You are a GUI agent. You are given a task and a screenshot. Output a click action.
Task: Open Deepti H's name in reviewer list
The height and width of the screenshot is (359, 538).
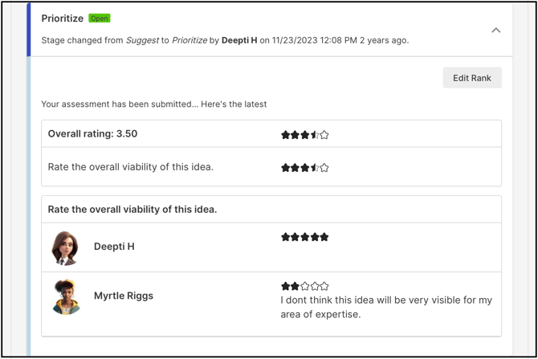tap(114, 247)
